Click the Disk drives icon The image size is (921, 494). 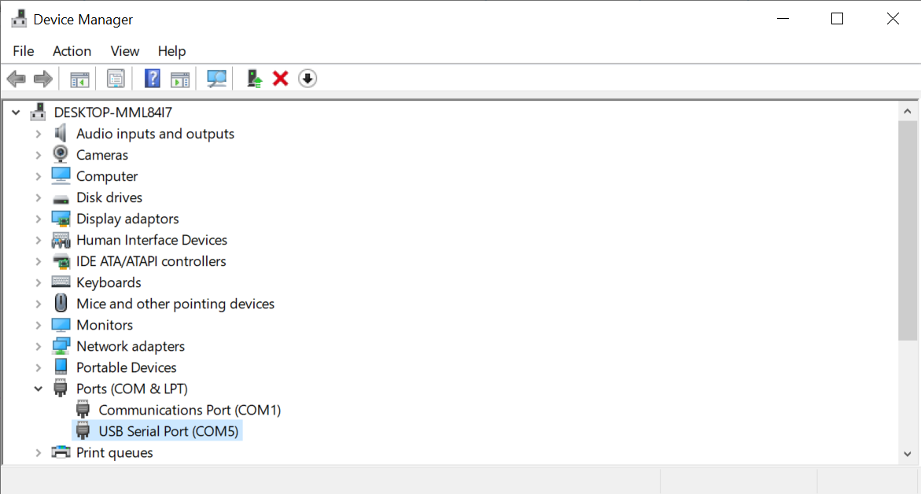tap(61, 198)
